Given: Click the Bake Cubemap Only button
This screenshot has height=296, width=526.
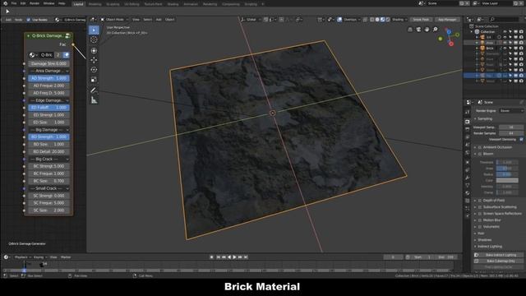Looking at the screenshot, I should pyautogui.click(x=499, y=261).
